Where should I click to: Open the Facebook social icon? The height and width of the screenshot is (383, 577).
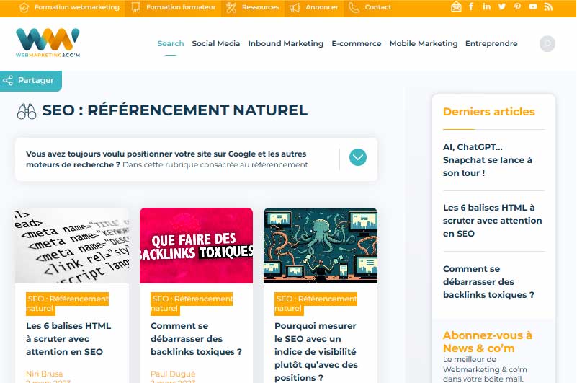coord(471,6)
